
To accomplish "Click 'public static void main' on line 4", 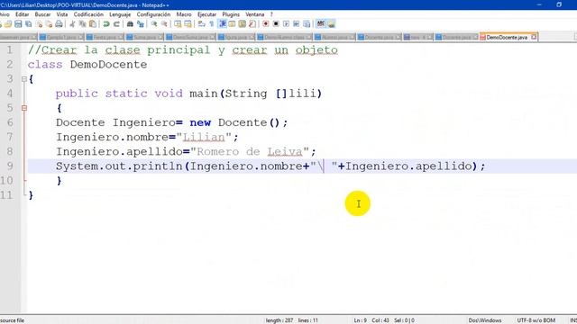I will pos(136,94).
